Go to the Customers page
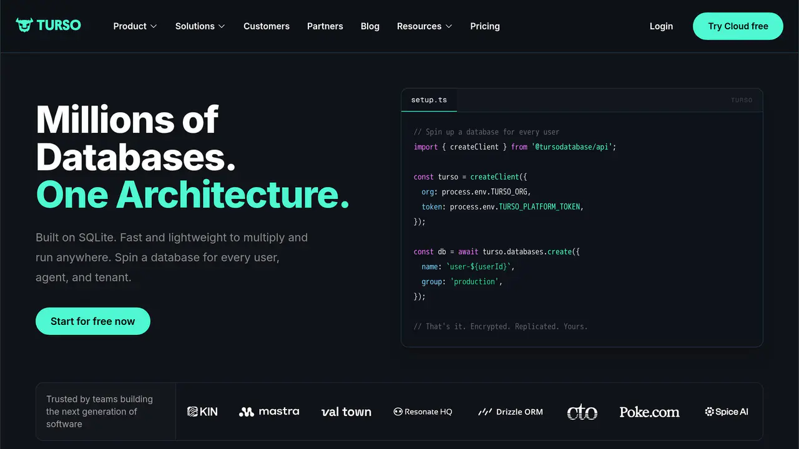 click(267, 26)
